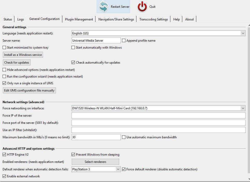Click the Restart Server text label
Viewport: 250px width, 182px height.
pos(120,7)
